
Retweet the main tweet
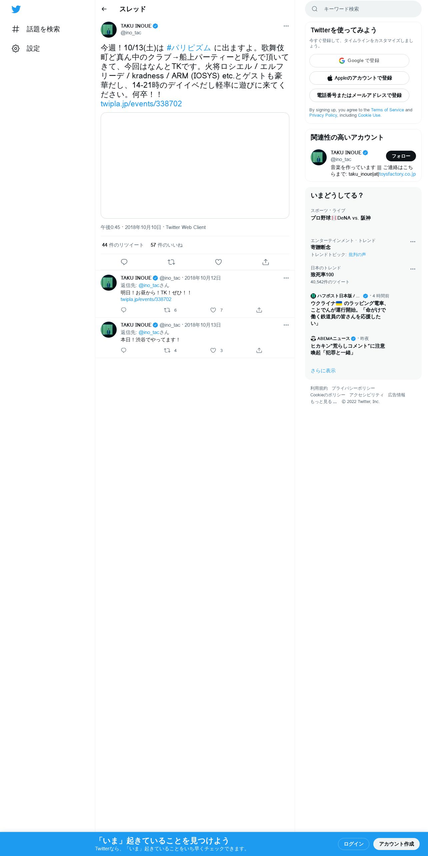click(171, 262)
